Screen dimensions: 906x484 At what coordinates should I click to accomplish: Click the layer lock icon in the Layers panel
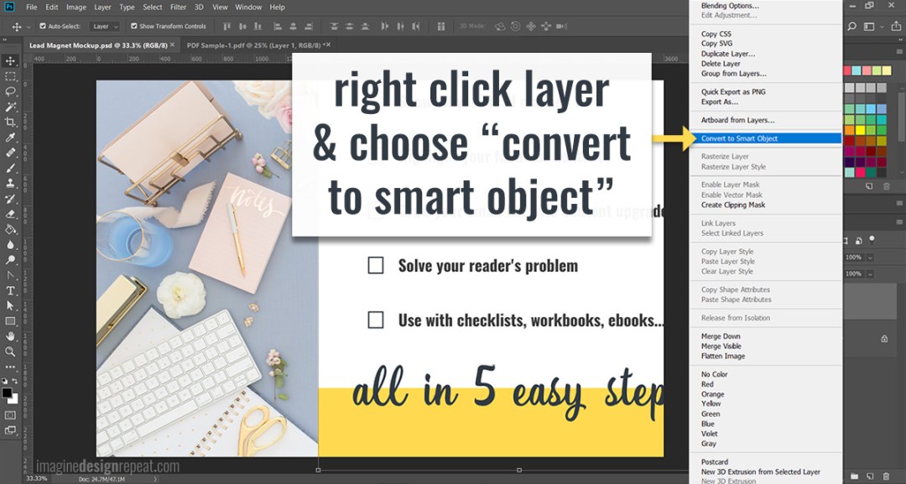(x=885, y=339)
